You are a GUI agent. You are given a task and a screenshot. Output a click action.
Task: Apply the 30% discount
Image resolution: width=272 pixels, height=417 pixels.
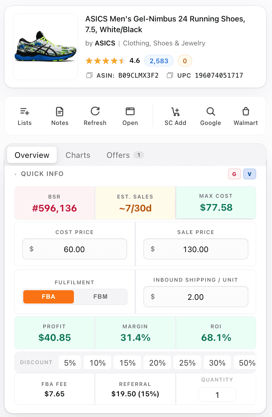pyautogui.click(x=217, y=363)
